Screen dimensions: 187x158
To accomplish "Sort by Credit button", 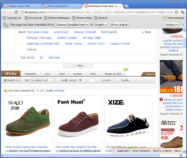I will pos(64,80).
